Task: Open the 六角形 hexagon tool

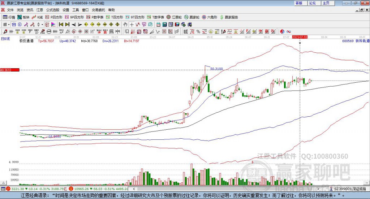Action: [x=210, y=17]
